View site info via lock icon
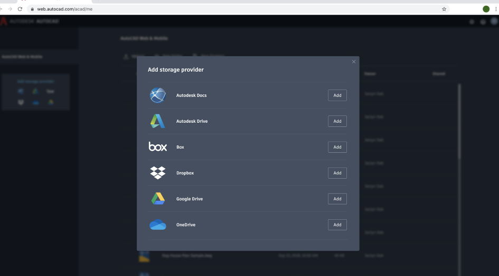This screenshot has width=499, height=276. tap(32, 9)
